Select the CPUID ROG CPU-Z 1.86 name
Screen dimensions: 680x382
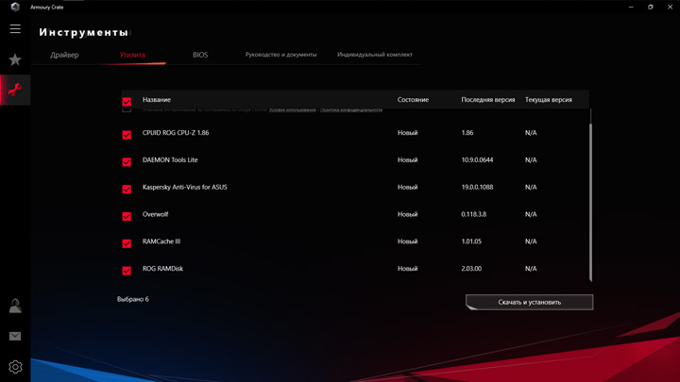coord(176,133)
